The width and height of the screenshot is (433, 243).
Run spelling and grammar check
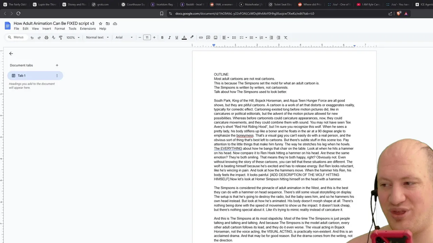[x=53, y=37]
